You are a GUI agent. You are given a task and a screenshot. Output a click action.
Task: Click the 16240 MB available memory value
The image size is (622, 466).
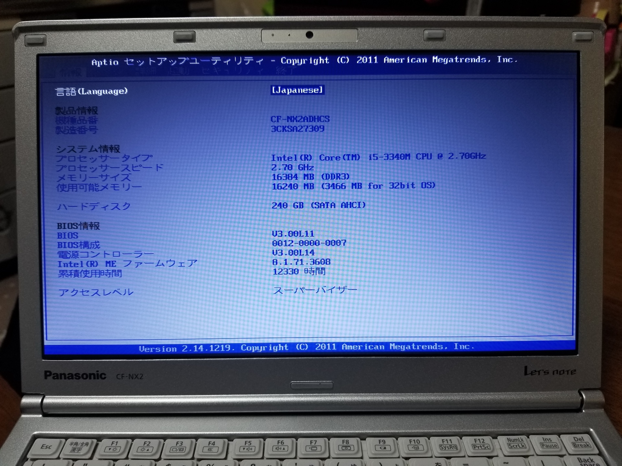click(353, 186)
